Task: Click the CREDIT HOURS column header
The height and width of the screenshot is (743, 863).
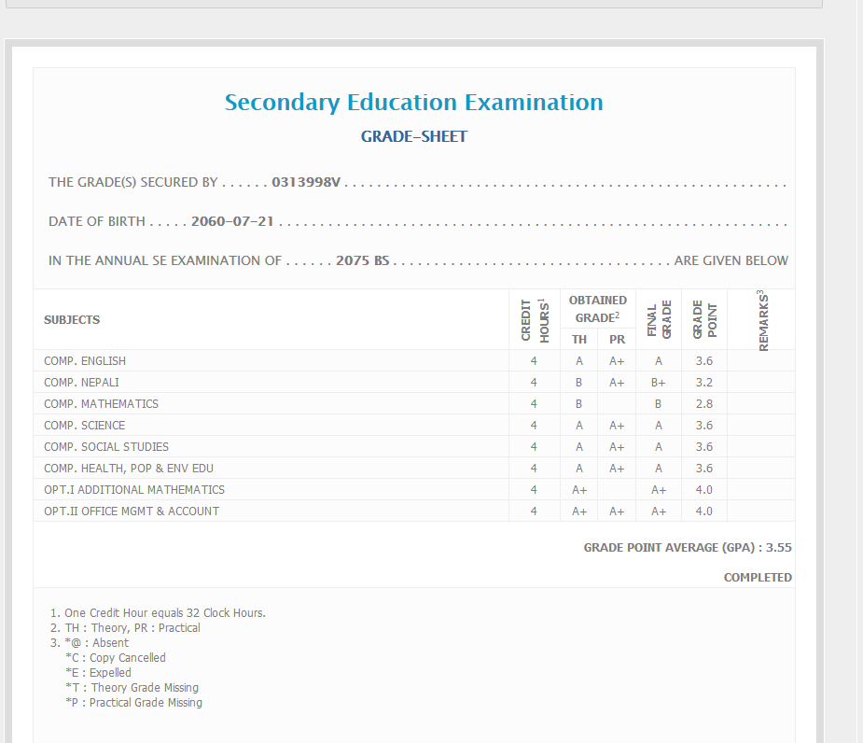Action: pyautogui.click(x=534, y=320)
